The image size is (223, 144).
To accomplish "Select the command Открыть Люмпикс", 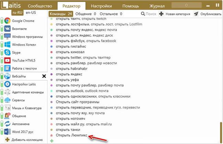I will click(x=72, y=135).
